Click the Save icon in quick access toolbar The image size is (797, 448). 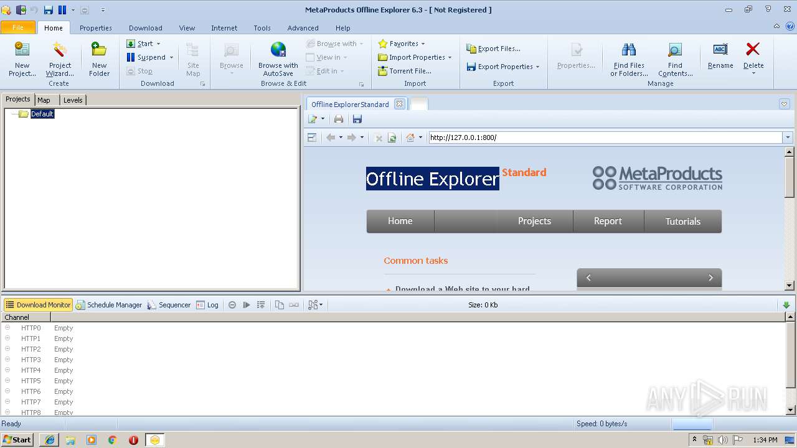click(x=49, y=10)
